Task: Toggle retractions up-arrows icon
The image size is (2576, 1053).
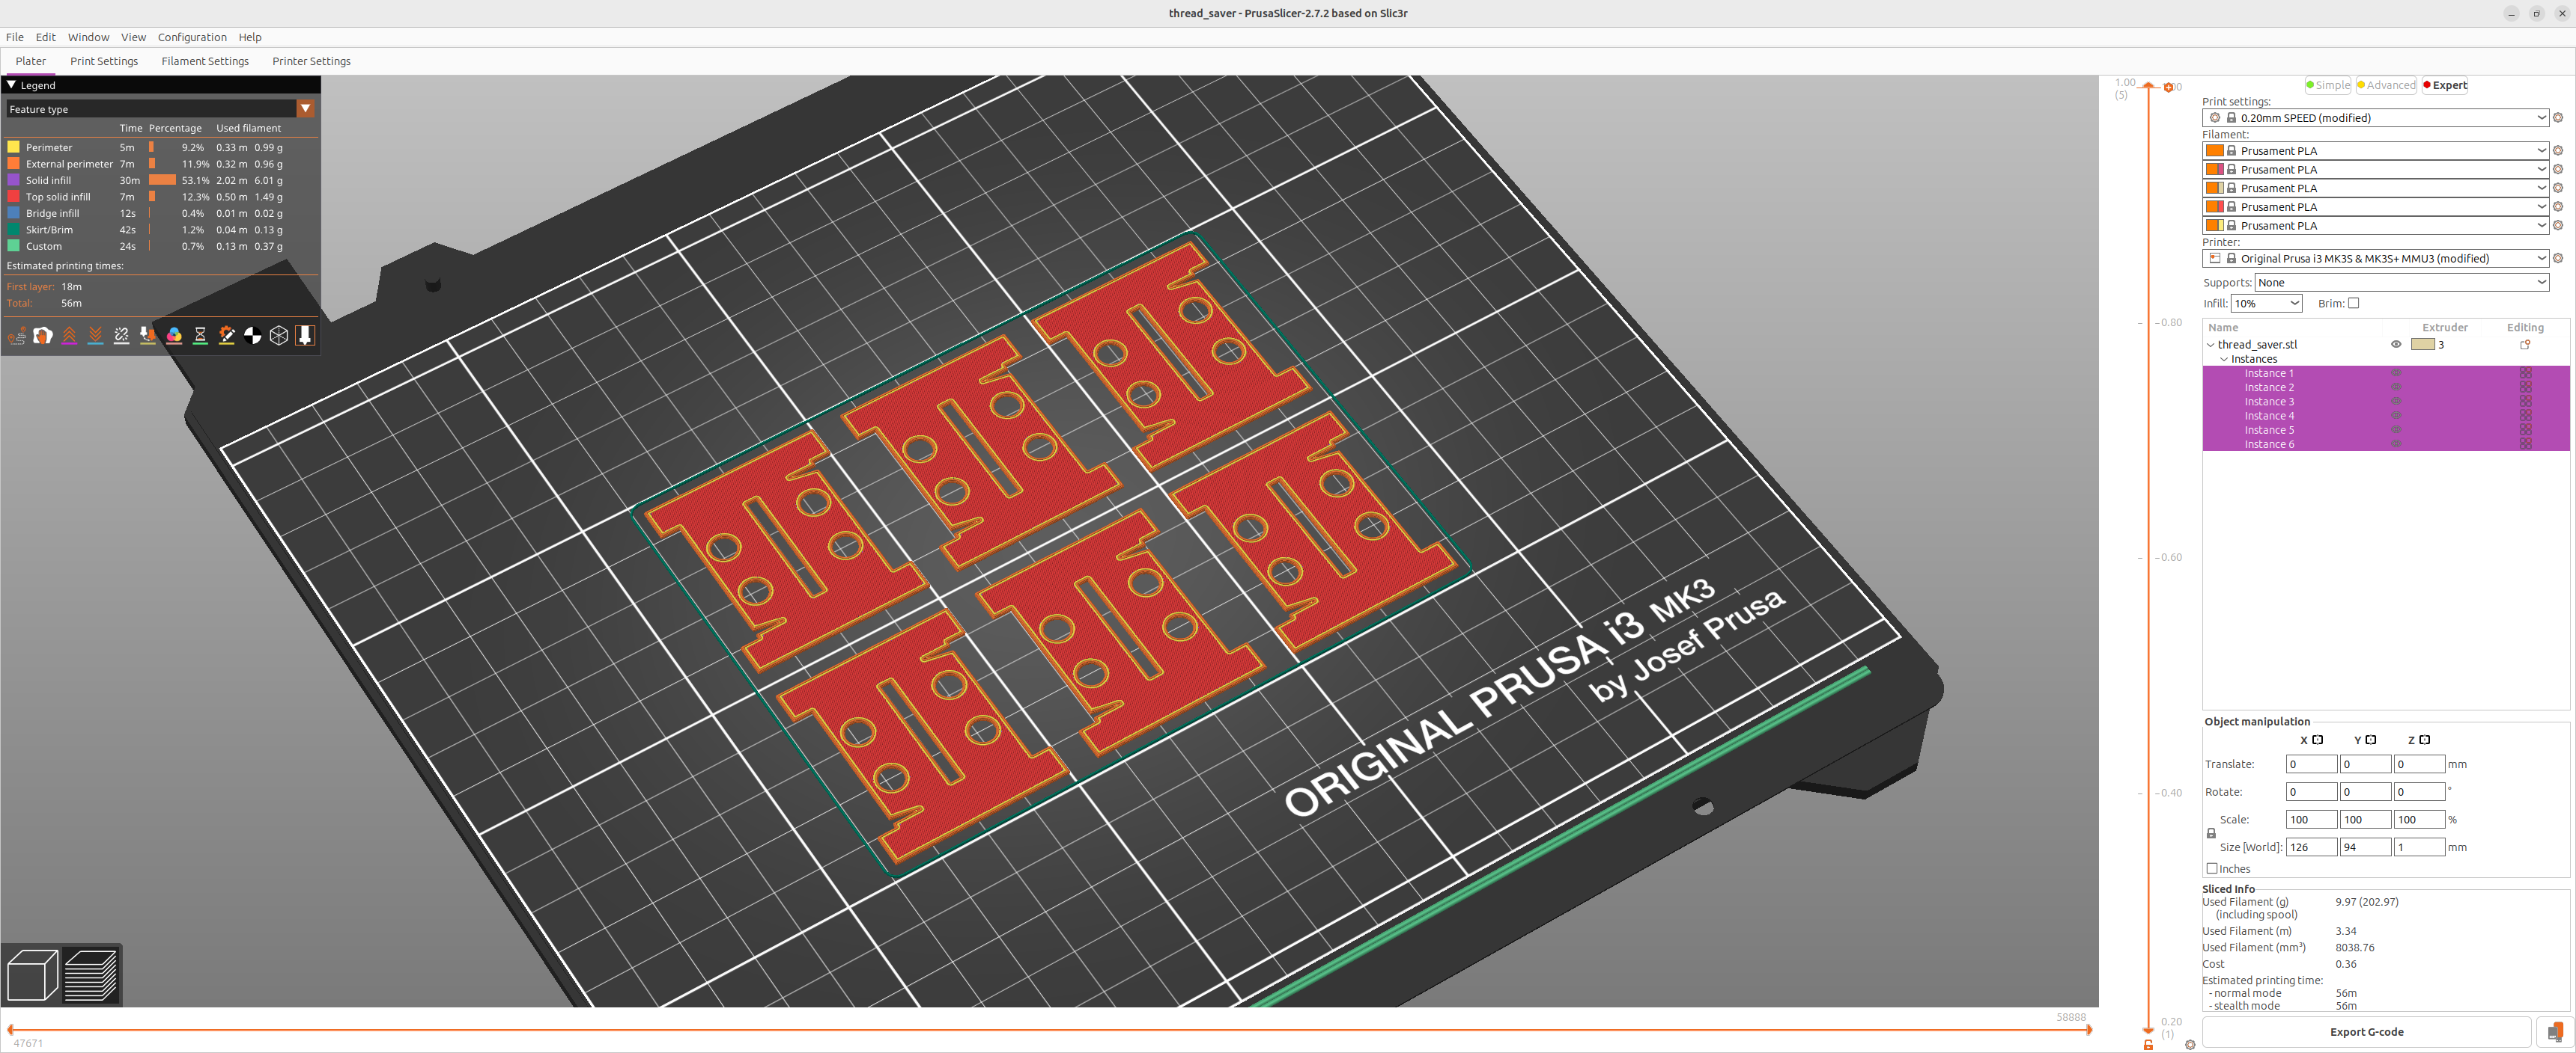Action: [x=69, y=336]
